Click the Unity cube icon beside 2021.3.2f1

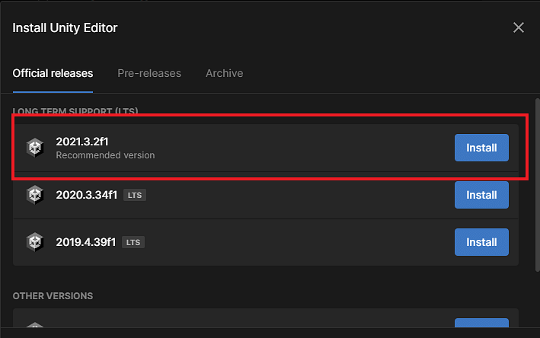(x=35, y=148)
